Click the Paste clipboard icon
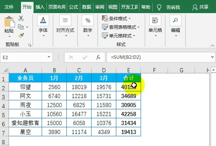This screenshot has height=146, width=216. tap(9, 22)
